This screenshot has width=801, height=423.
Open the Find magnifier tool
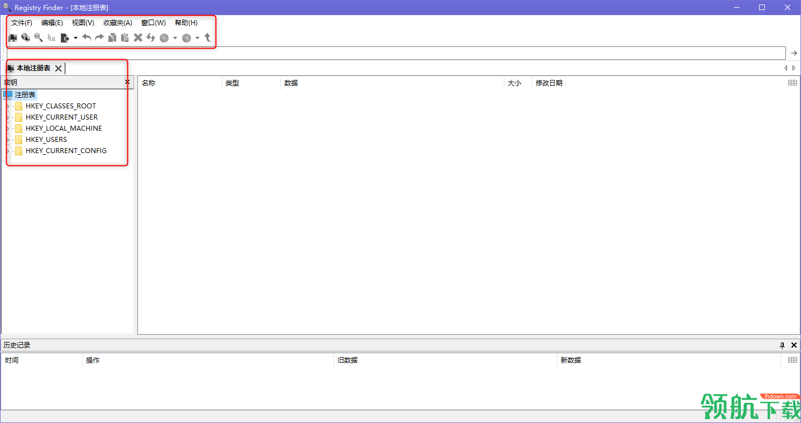point(39,38)
